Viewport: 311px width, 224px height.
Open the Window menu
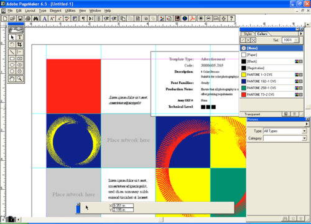click(x=95, y=11)
